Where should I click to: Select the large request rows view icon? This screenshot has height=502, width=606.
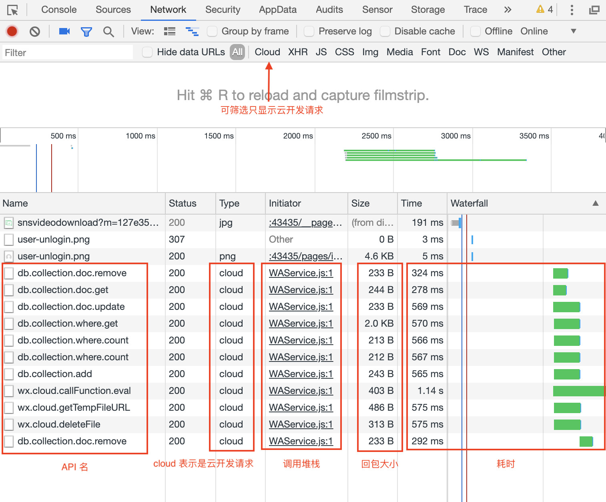tap(170, 31)
